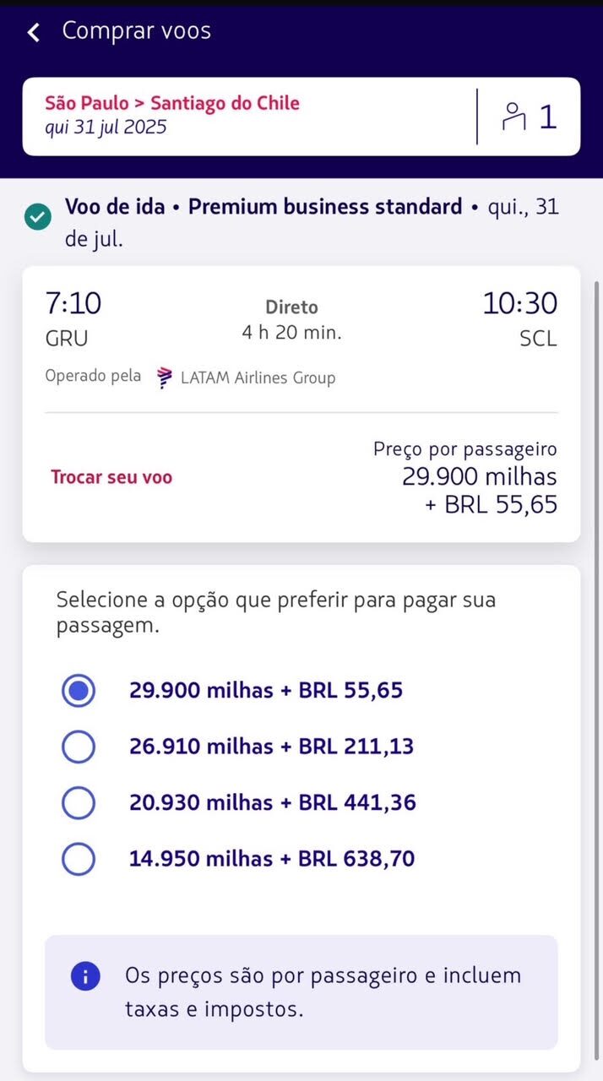Tap the 7:10 departure time
The image size is (603, 1081).
pyautogui.click(x=73, y=303)
